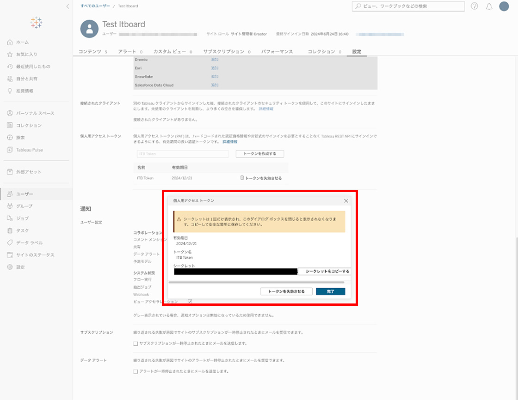The width and height of the screenshot is (518, 400).
Task: Open Tableau Pulse in the sidebar
Action: click(x=29, y=150)
